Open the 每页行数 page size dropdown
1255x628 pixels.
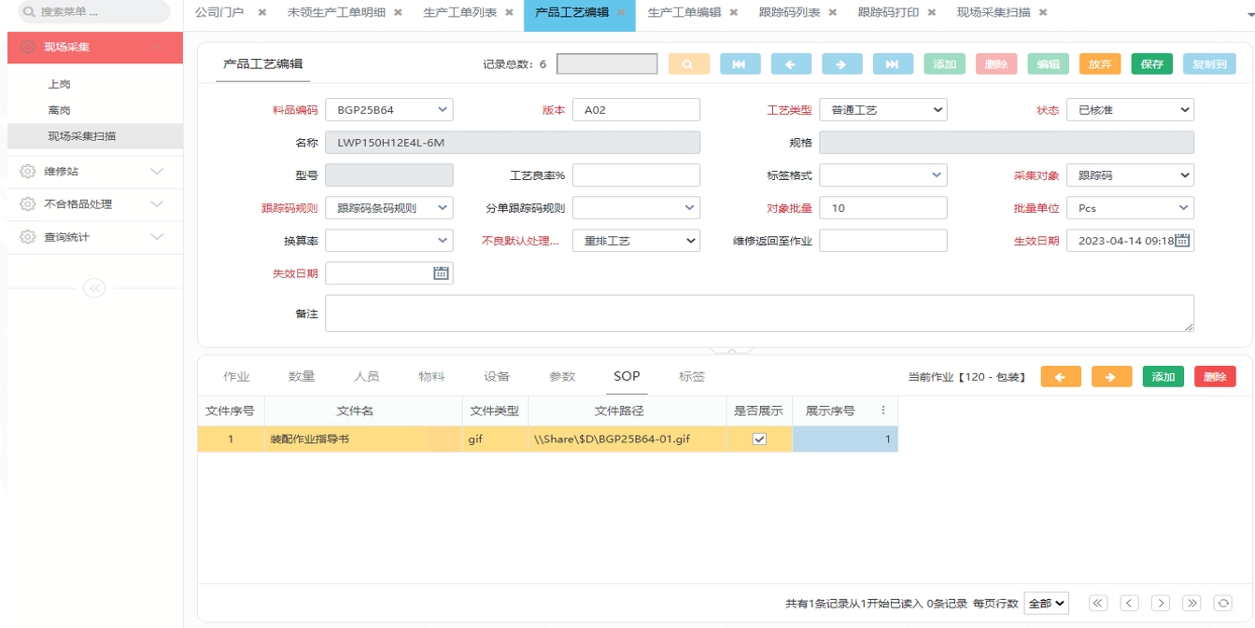pyautogui.click(x=1046, y=604)
